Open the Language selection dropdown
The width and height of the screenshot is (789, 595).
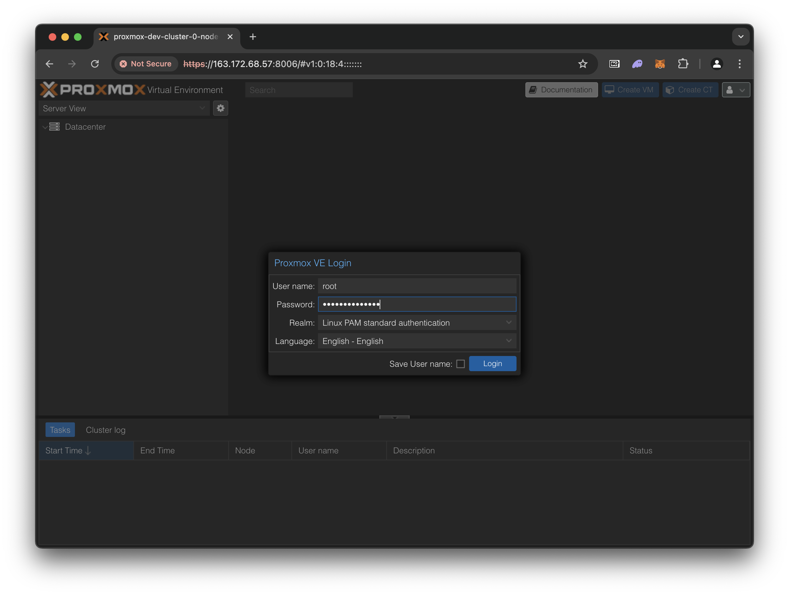pos(417,341)
